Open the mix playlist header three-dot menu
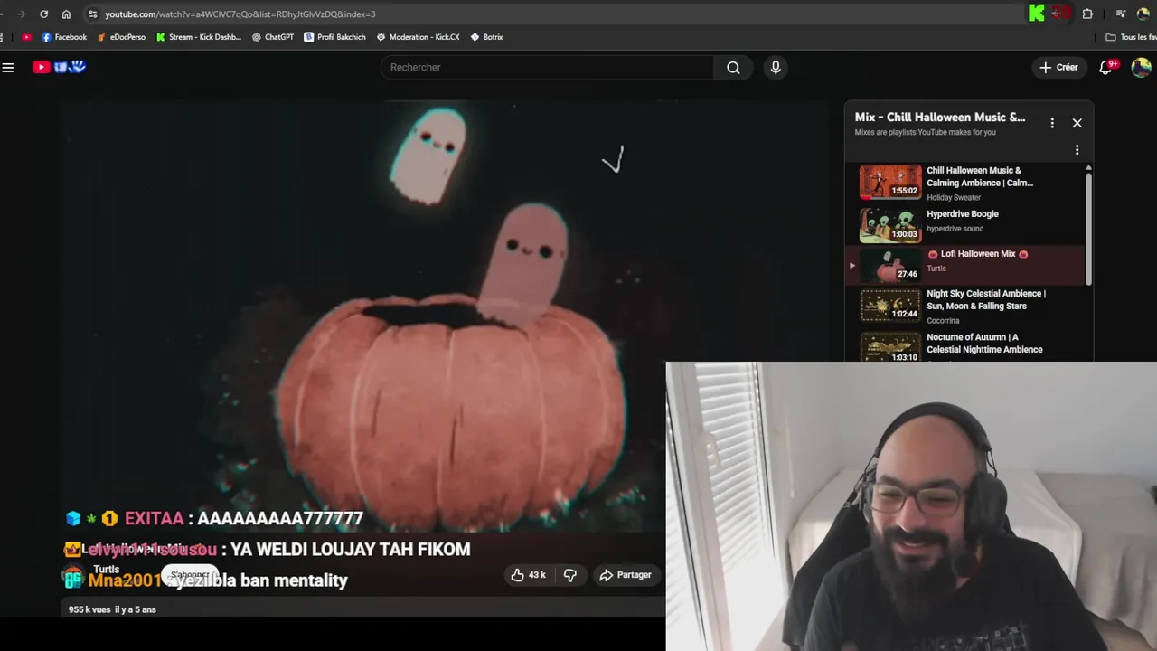 [1052, 123]
